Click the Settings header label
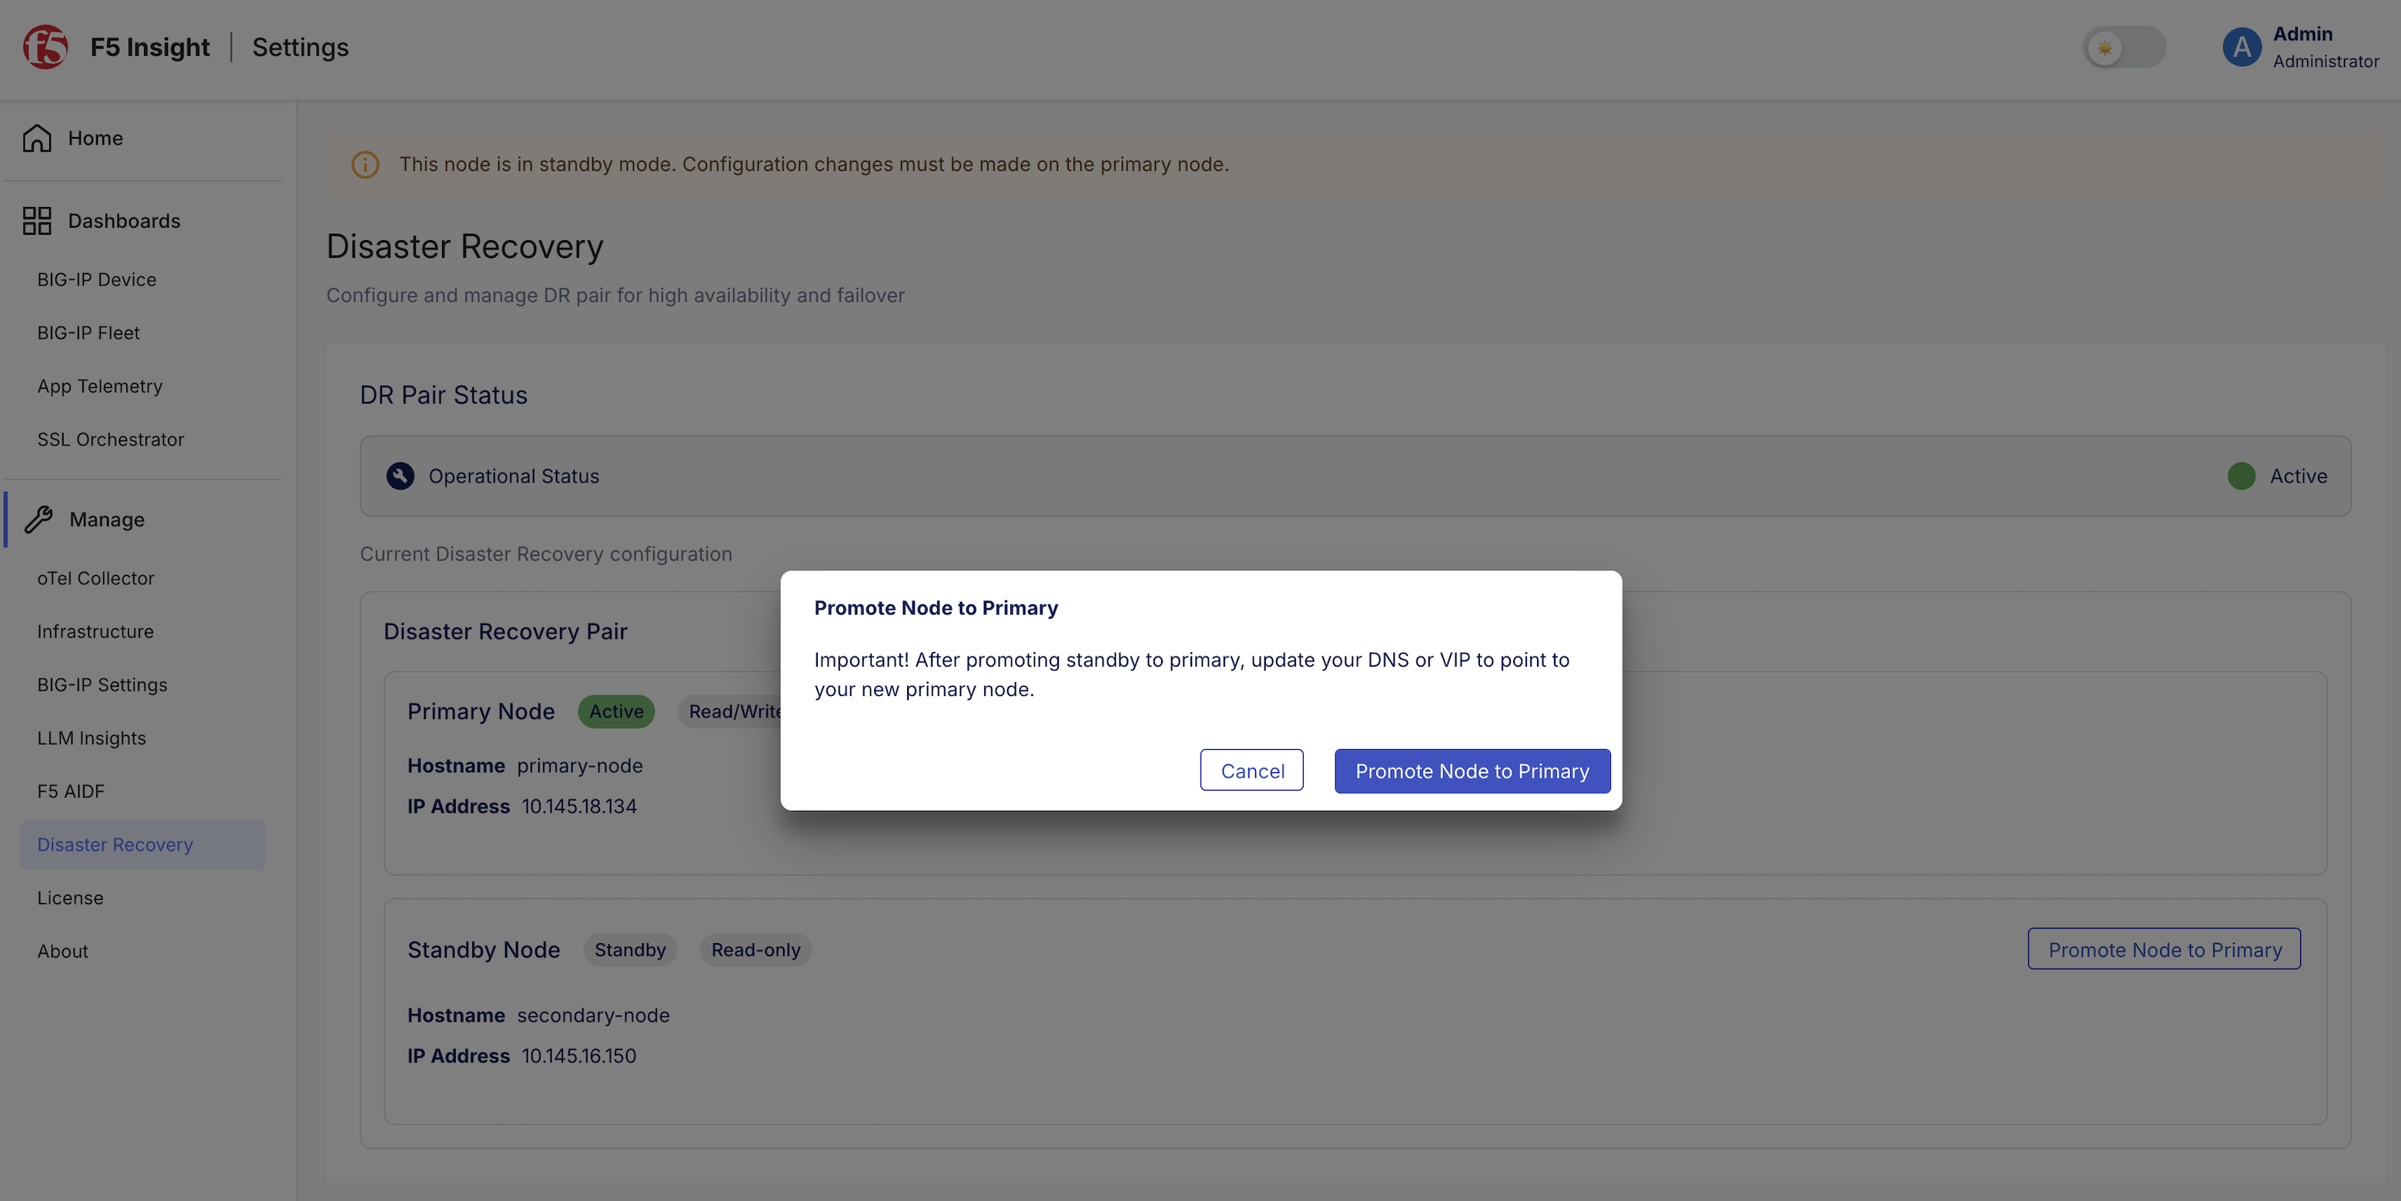This screenshot has width=2401, height=1201. [300, 47]
